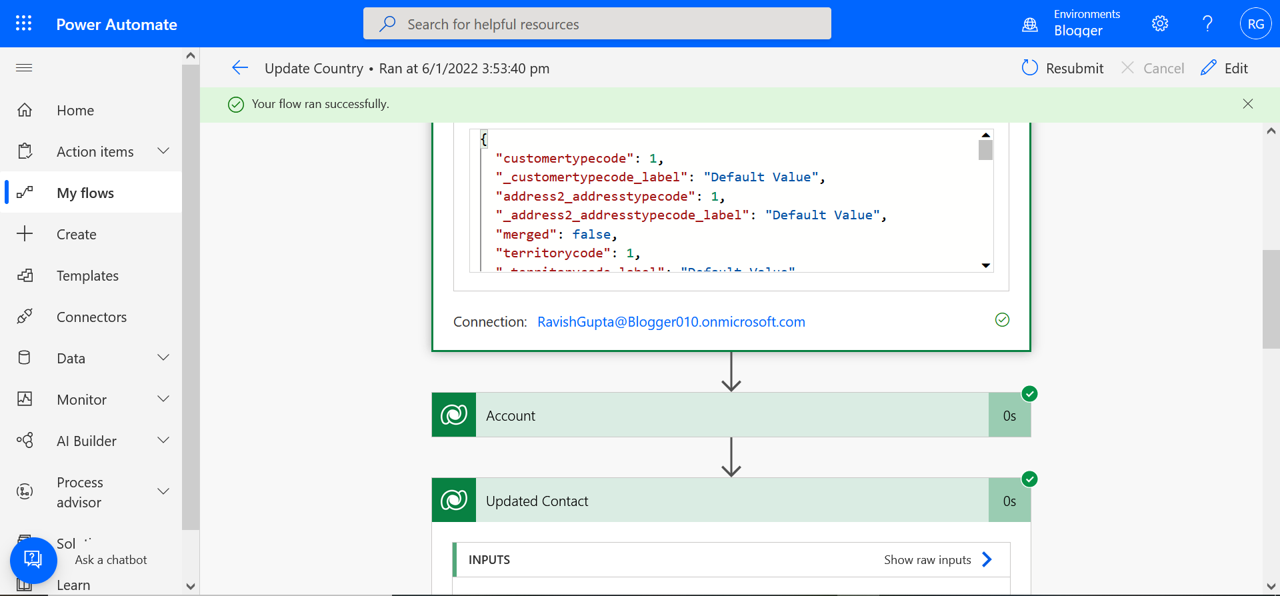The height and width of the screenshot is (596, 1280).
Task: Click the help question mark icon
Action: click(1207, 24)
